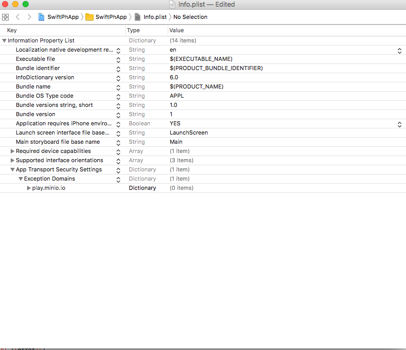Viewport: 406px width, 350px height.
Task: Expand the play.minio.io dictionary entry
Action: 29,188
